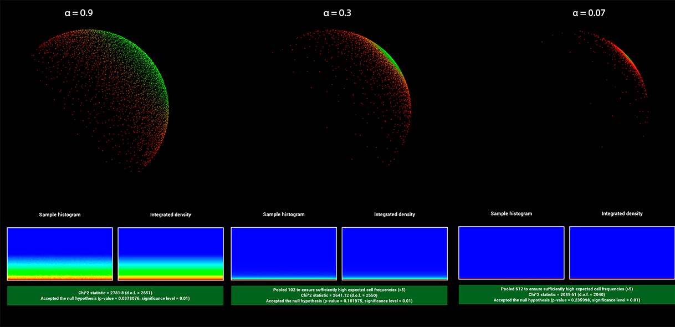Open the α = 0.07 sample histogram image
This screenshot has width=675, height=327.
coord(512,253)
